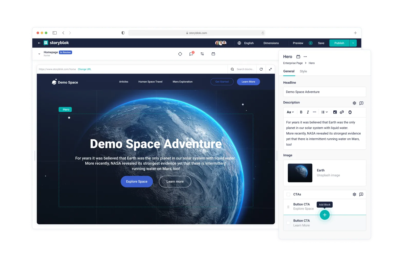Select the Learn More Button CTA checkbox

288,223
